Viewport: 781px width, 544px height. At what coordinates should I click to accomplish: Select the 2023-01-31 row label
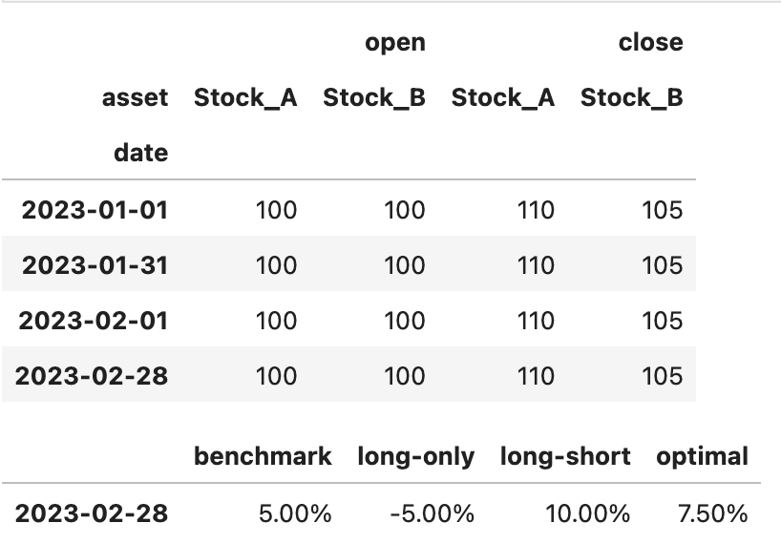(x=95, y=265)
